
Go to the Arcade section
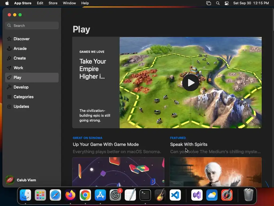(x=32, y=48)
